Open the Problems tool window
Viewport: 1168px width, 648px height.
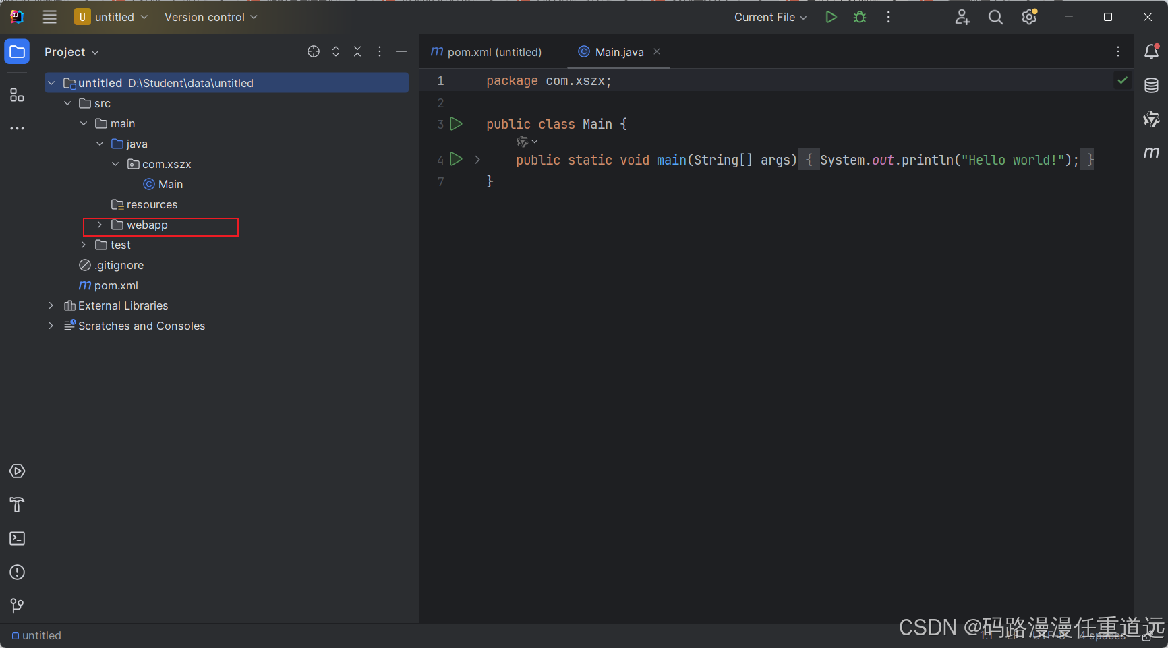click(x=17, y=572)
